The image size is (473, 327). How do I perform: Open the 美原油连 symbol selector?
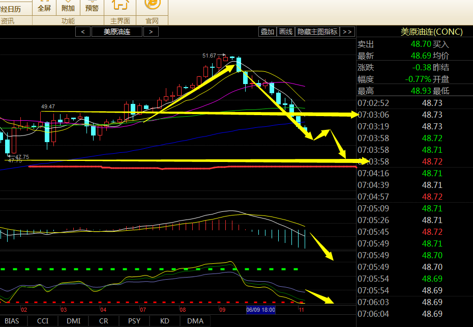point(117,32)
